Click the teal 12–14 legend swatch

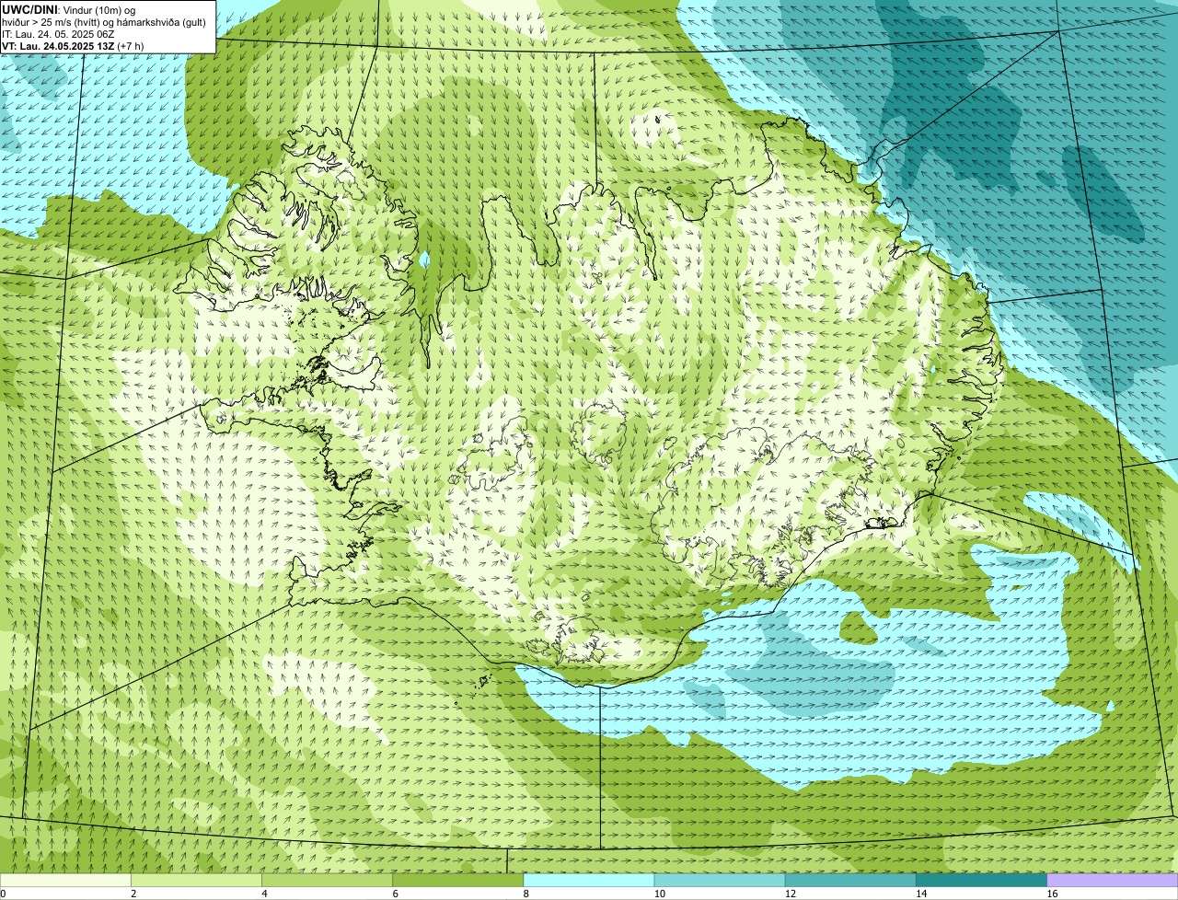[x=850, y=881]
